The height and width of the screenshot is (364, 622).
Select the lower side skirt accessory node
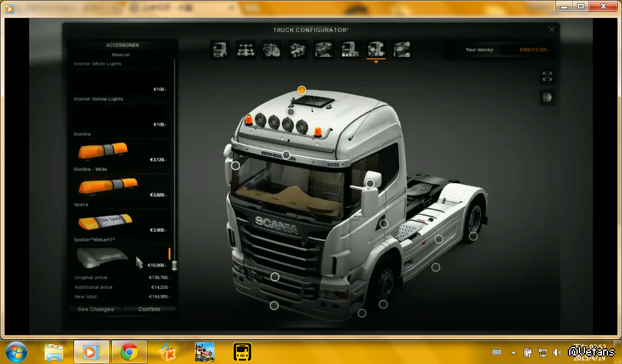[436, 268]
